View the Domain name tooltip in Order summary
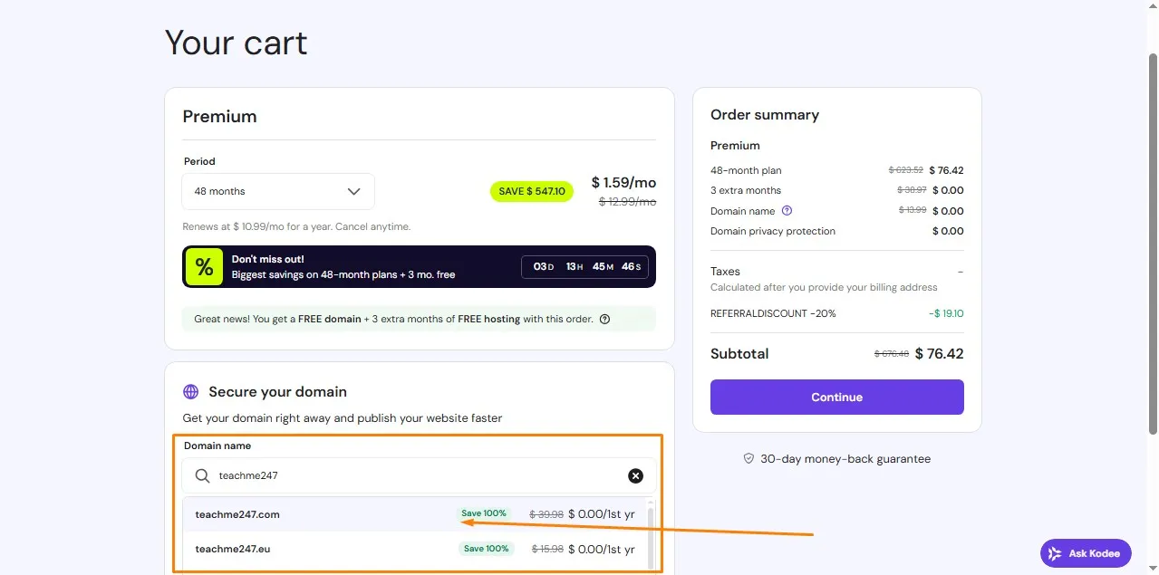The width and height of the screenshot is (1159, 575). click(x=787, y=210)
